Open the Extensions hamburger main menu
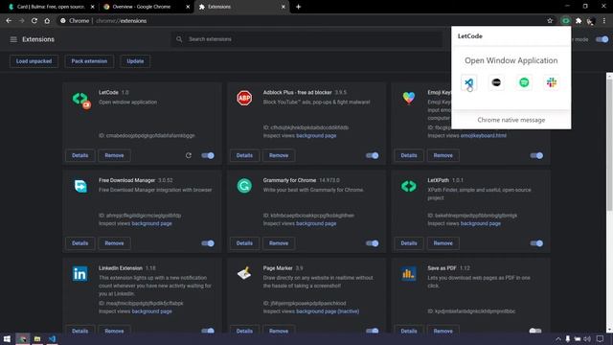 pos(13,39)
